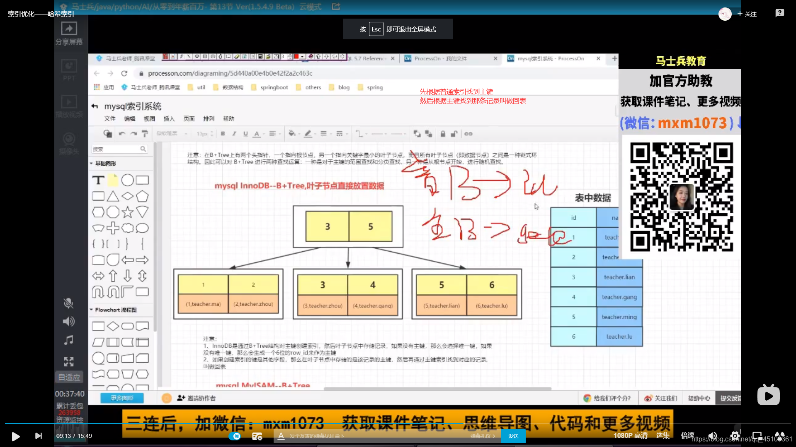Click the Bilibili TV logo overlay icon

(x=768, y=395)
